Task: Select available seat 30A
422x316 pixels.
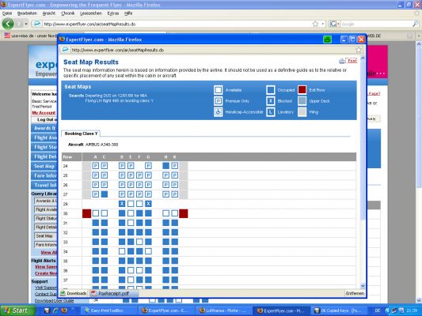Action: [x=96, y=213]
